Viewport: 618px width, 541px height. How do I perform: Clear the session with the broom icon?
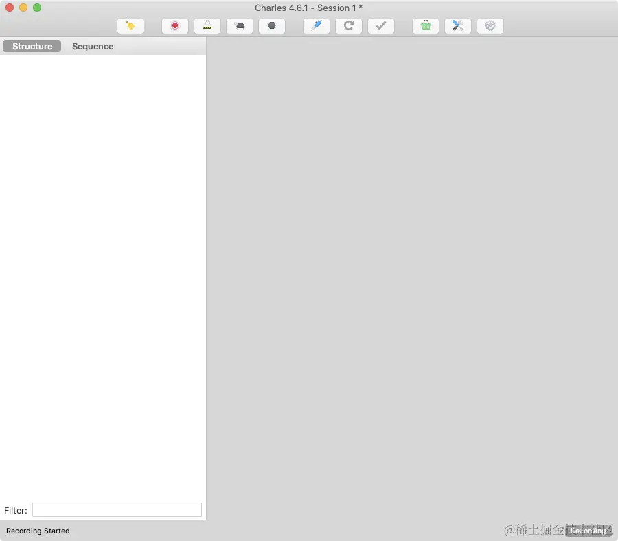point(130,26)
